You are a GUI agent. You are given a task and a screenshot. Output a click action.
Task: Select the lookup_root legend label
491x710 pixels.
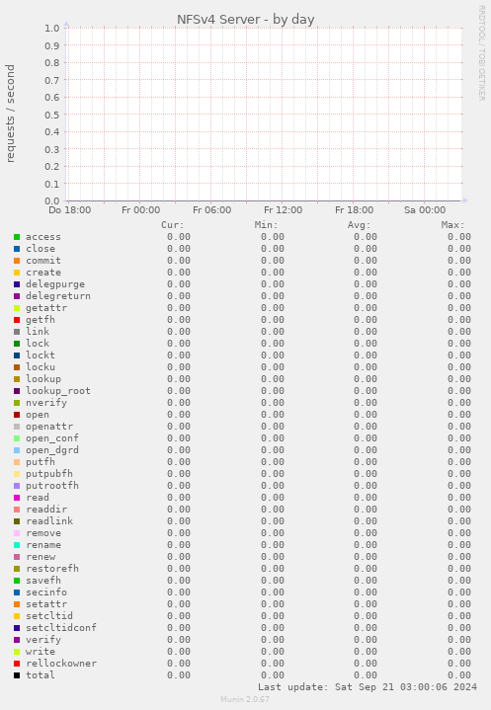(x=58, y=391)
